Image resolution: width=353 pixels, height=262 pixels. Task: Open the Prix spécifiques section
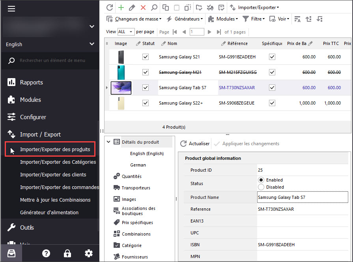137,223
